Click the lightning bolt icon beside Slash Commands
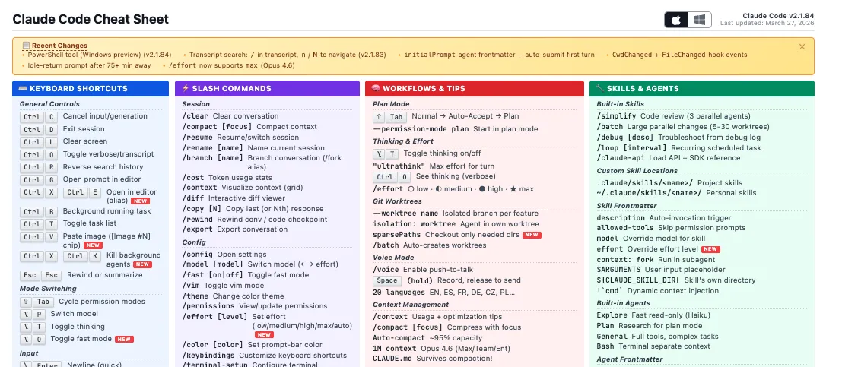Image resolution: width=842 pixels, height=367 pixels. tap(186, 89)
